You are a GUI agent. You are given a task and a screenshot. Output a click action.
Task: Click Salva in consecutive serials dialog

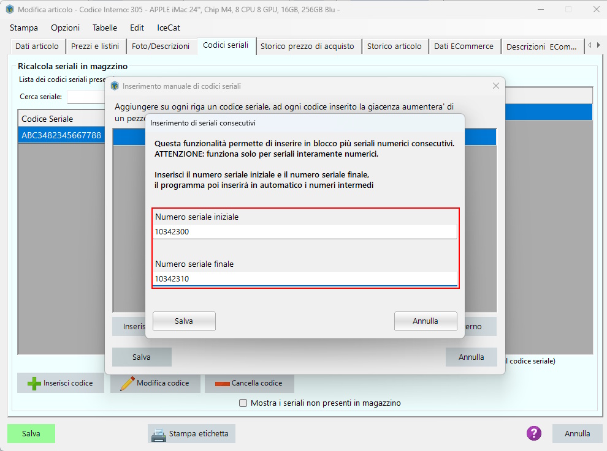(184, 321)
